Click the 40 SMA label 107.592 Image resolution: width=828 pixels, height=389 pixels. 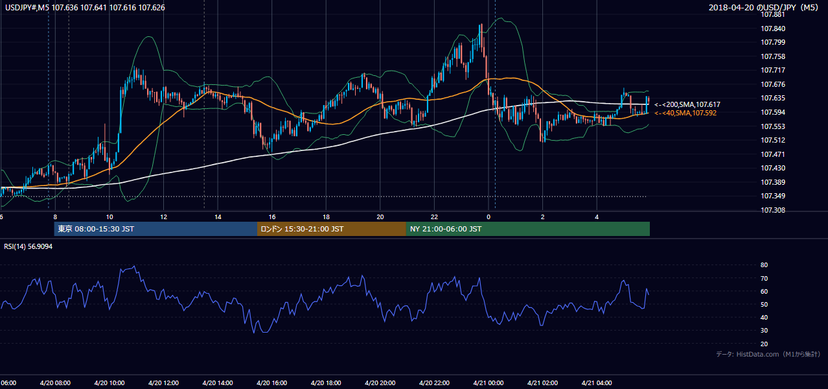pos(685,113)
